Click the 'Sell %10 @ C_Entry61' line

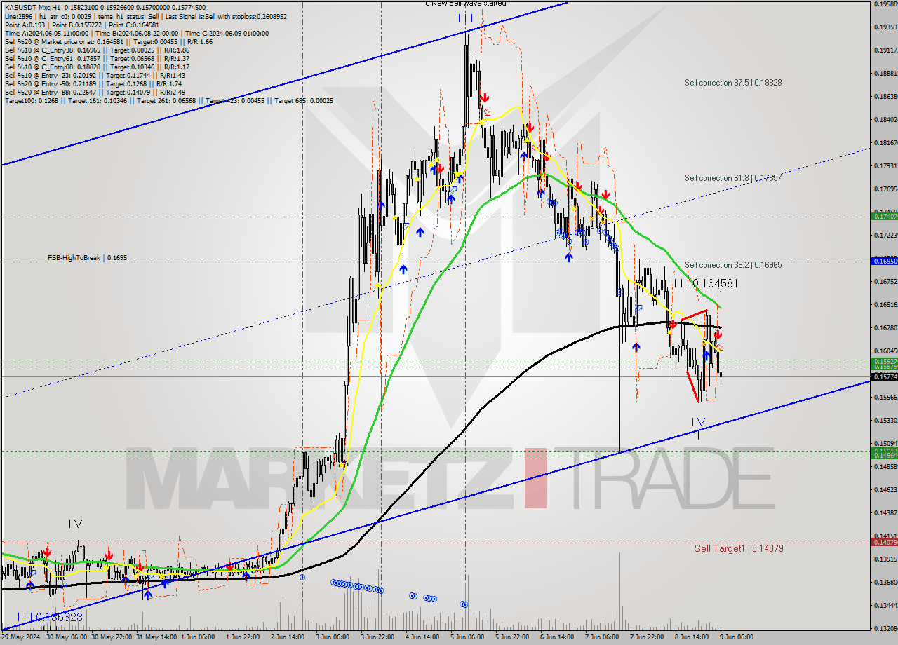[97, 58]
